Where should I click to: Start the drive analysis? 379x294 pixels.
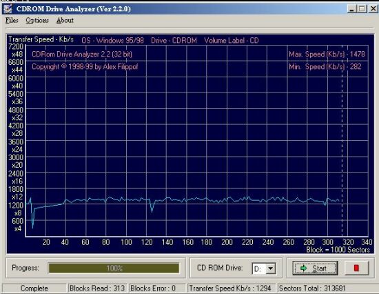pyautogui.click(x=315, y=268)
